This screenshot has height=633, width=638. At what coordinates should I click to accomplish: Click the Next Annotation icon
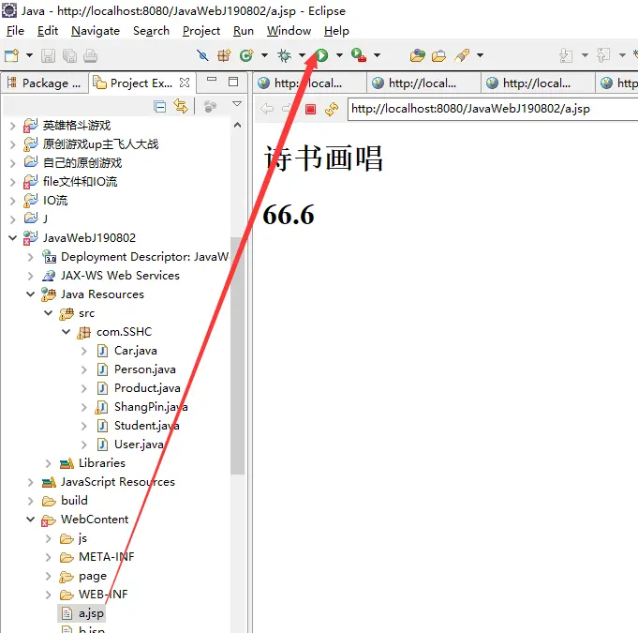(x=566, y=55)
